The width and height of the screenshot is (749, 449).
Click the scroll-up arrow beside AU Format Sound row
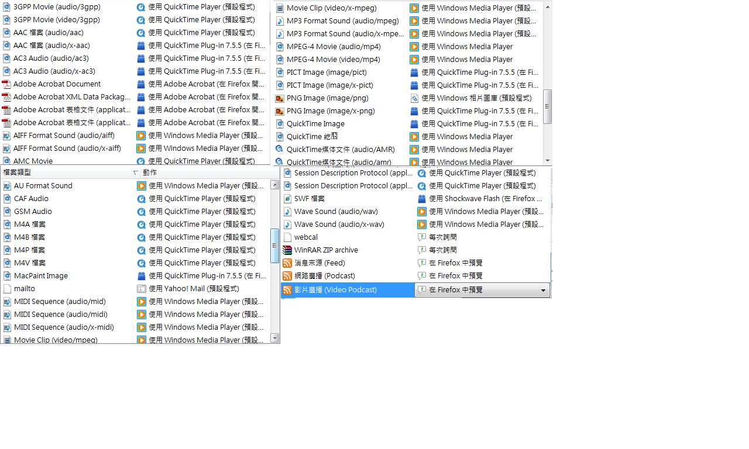pyautogui.click(x=275, y=185)
